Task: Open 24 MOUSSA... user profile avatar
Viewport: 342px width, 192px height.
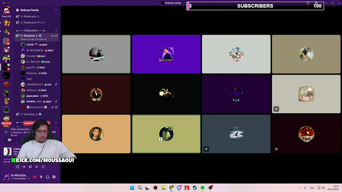Action: point(6,177)
